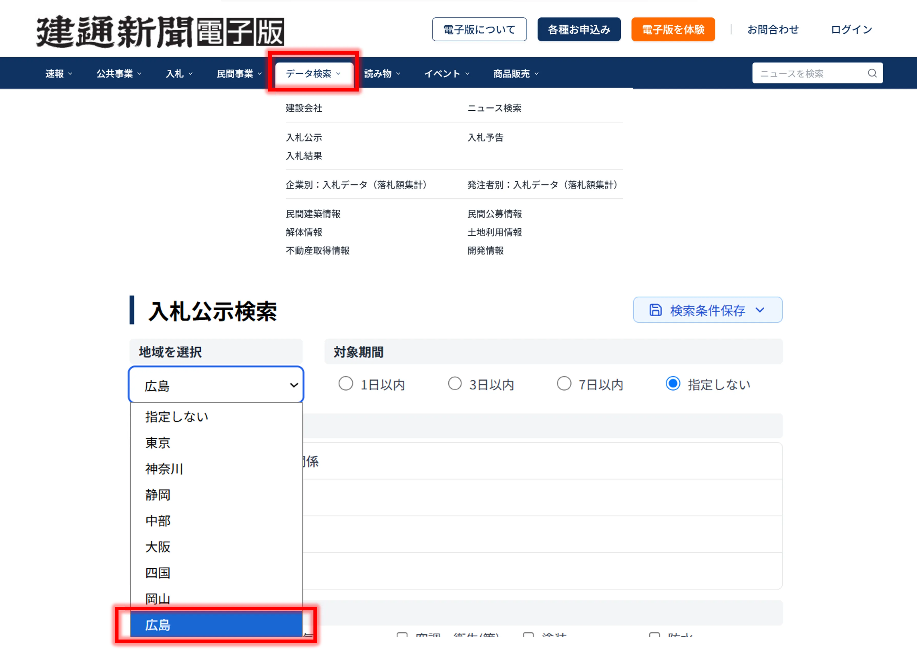Open 発注者別：入札データ（落札額集計） menu entry
917x649 pixels.
coord(543,185)
